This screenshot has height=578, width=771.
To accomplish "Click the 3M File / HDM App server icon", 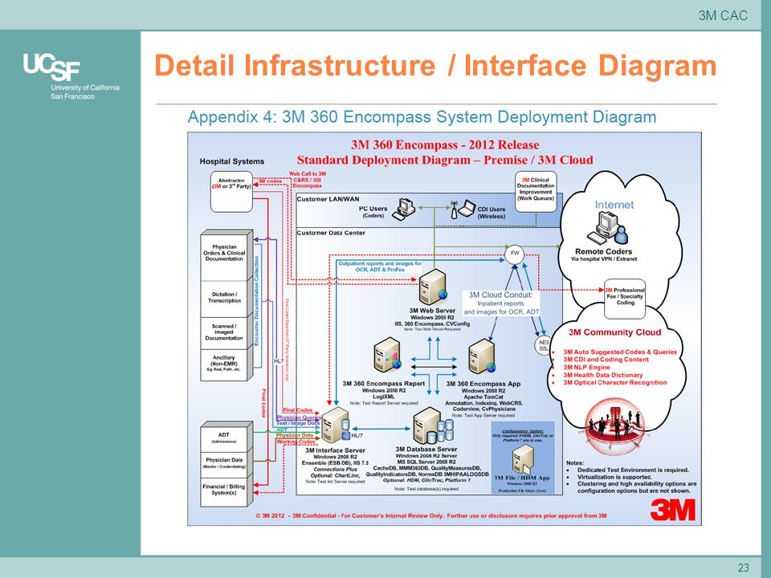I will (x=522, y=459).
